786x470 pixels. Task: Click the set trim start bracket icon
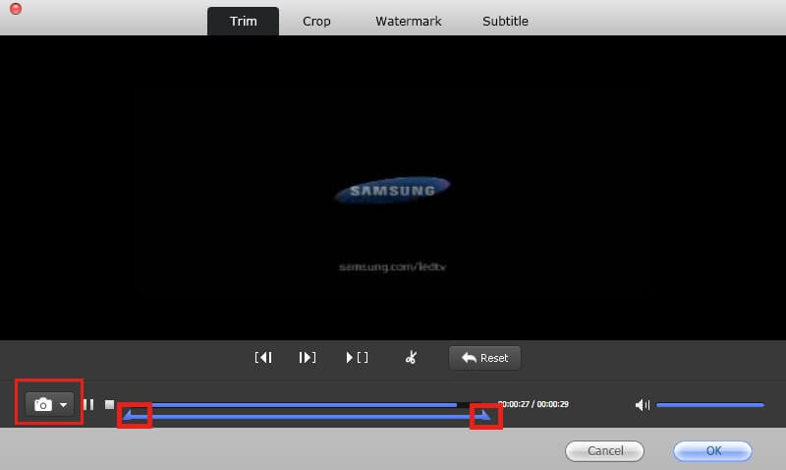pyautogui.click(x=263, y=358)
